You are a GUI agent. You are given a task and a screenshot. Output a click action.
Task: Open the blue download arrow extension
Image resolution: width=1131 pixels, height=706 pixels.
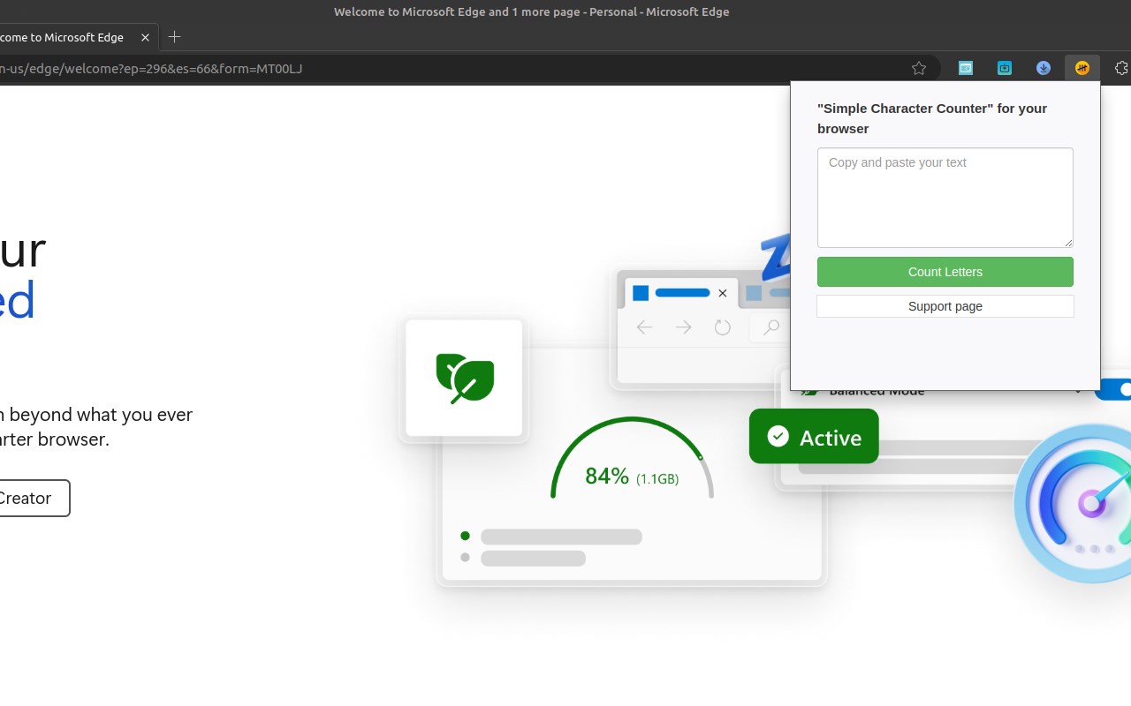pos(1044,68)
